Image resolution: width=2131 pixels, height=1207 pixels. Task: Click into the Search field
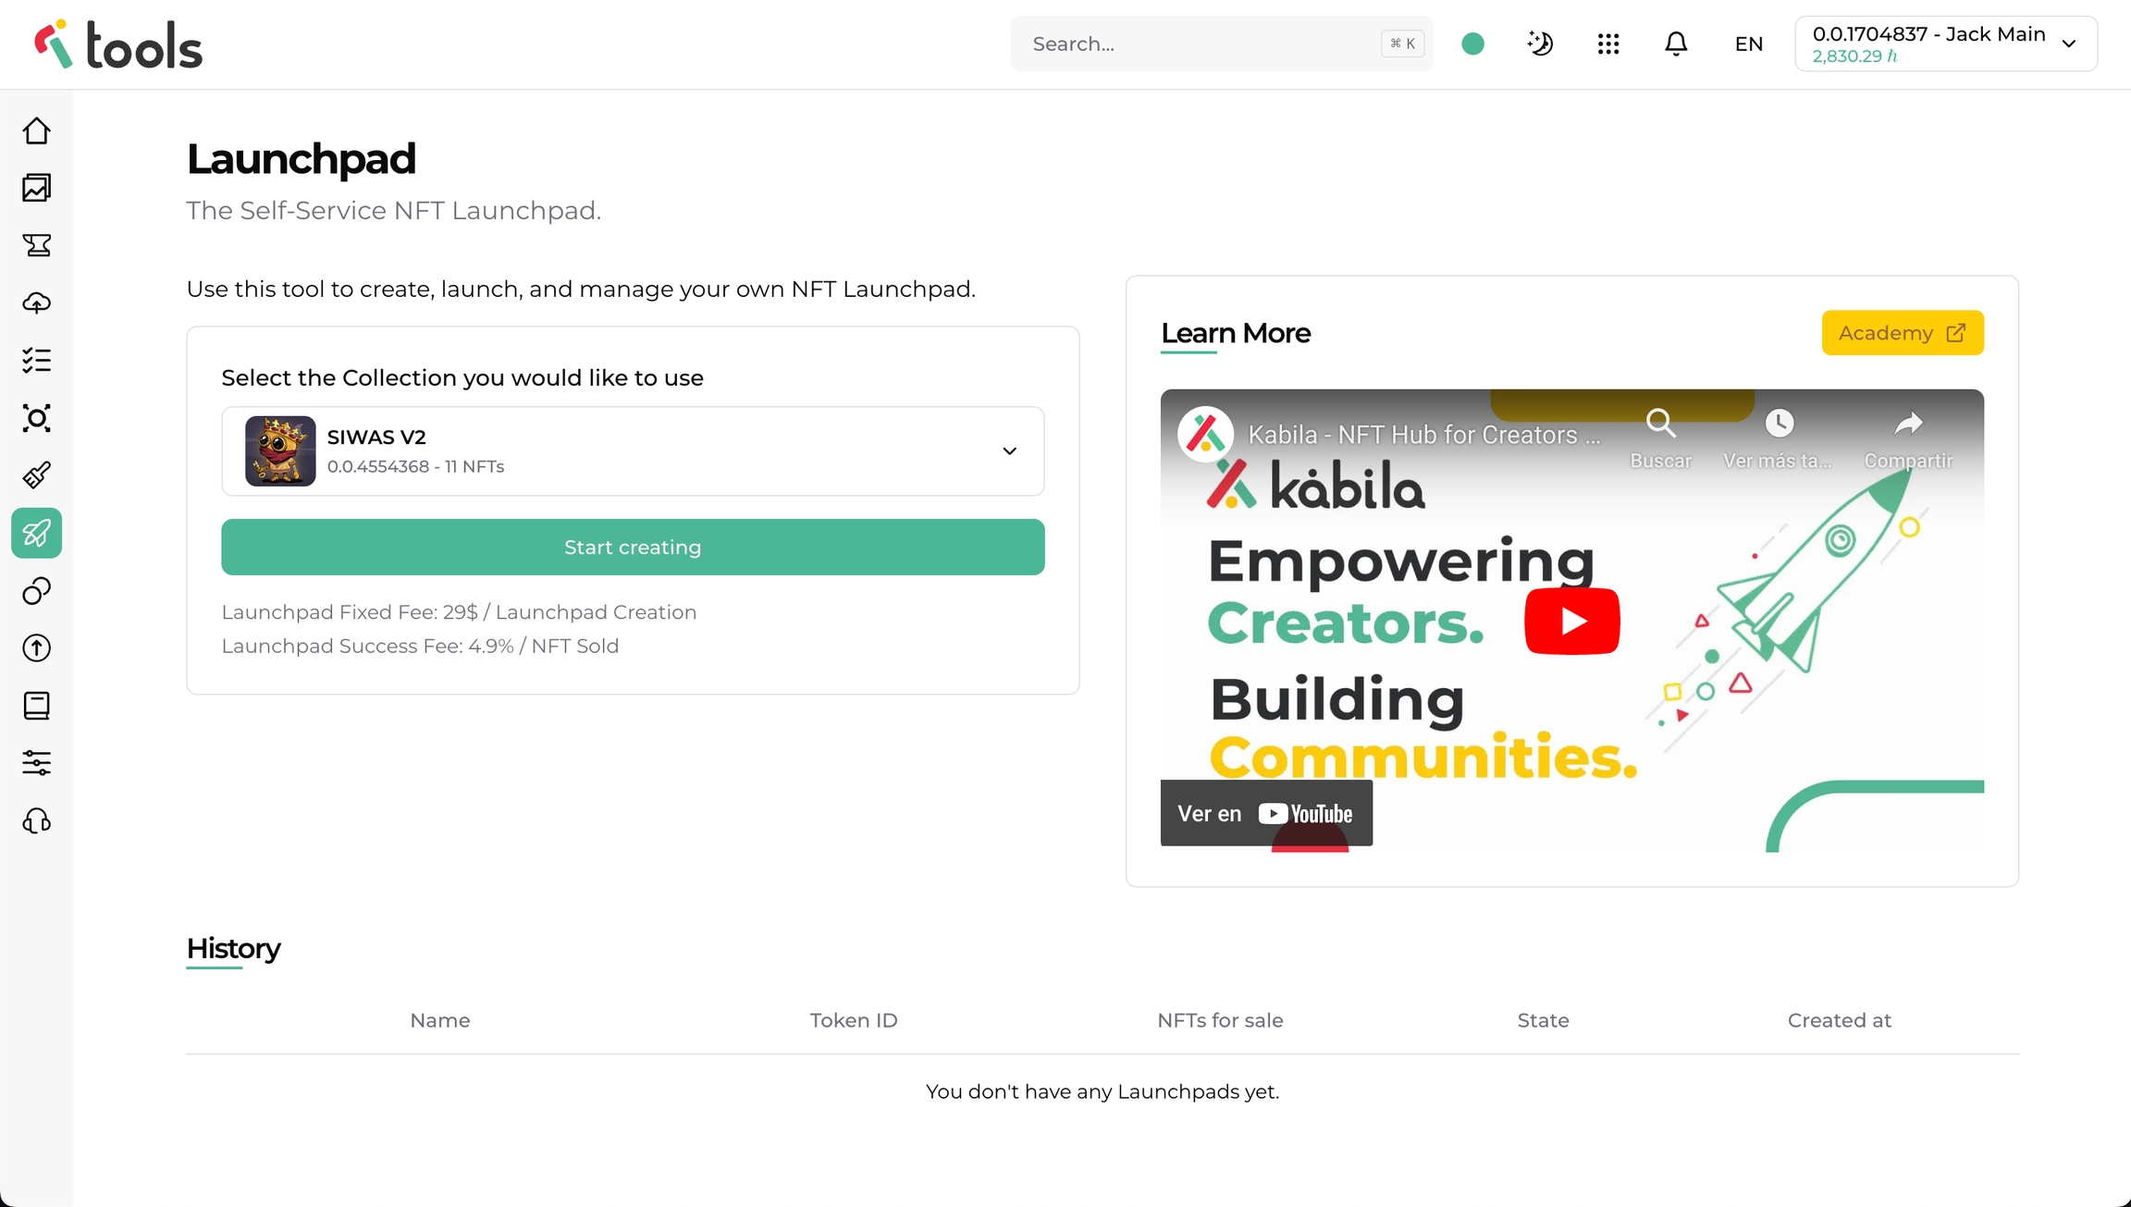point(1202,43)
